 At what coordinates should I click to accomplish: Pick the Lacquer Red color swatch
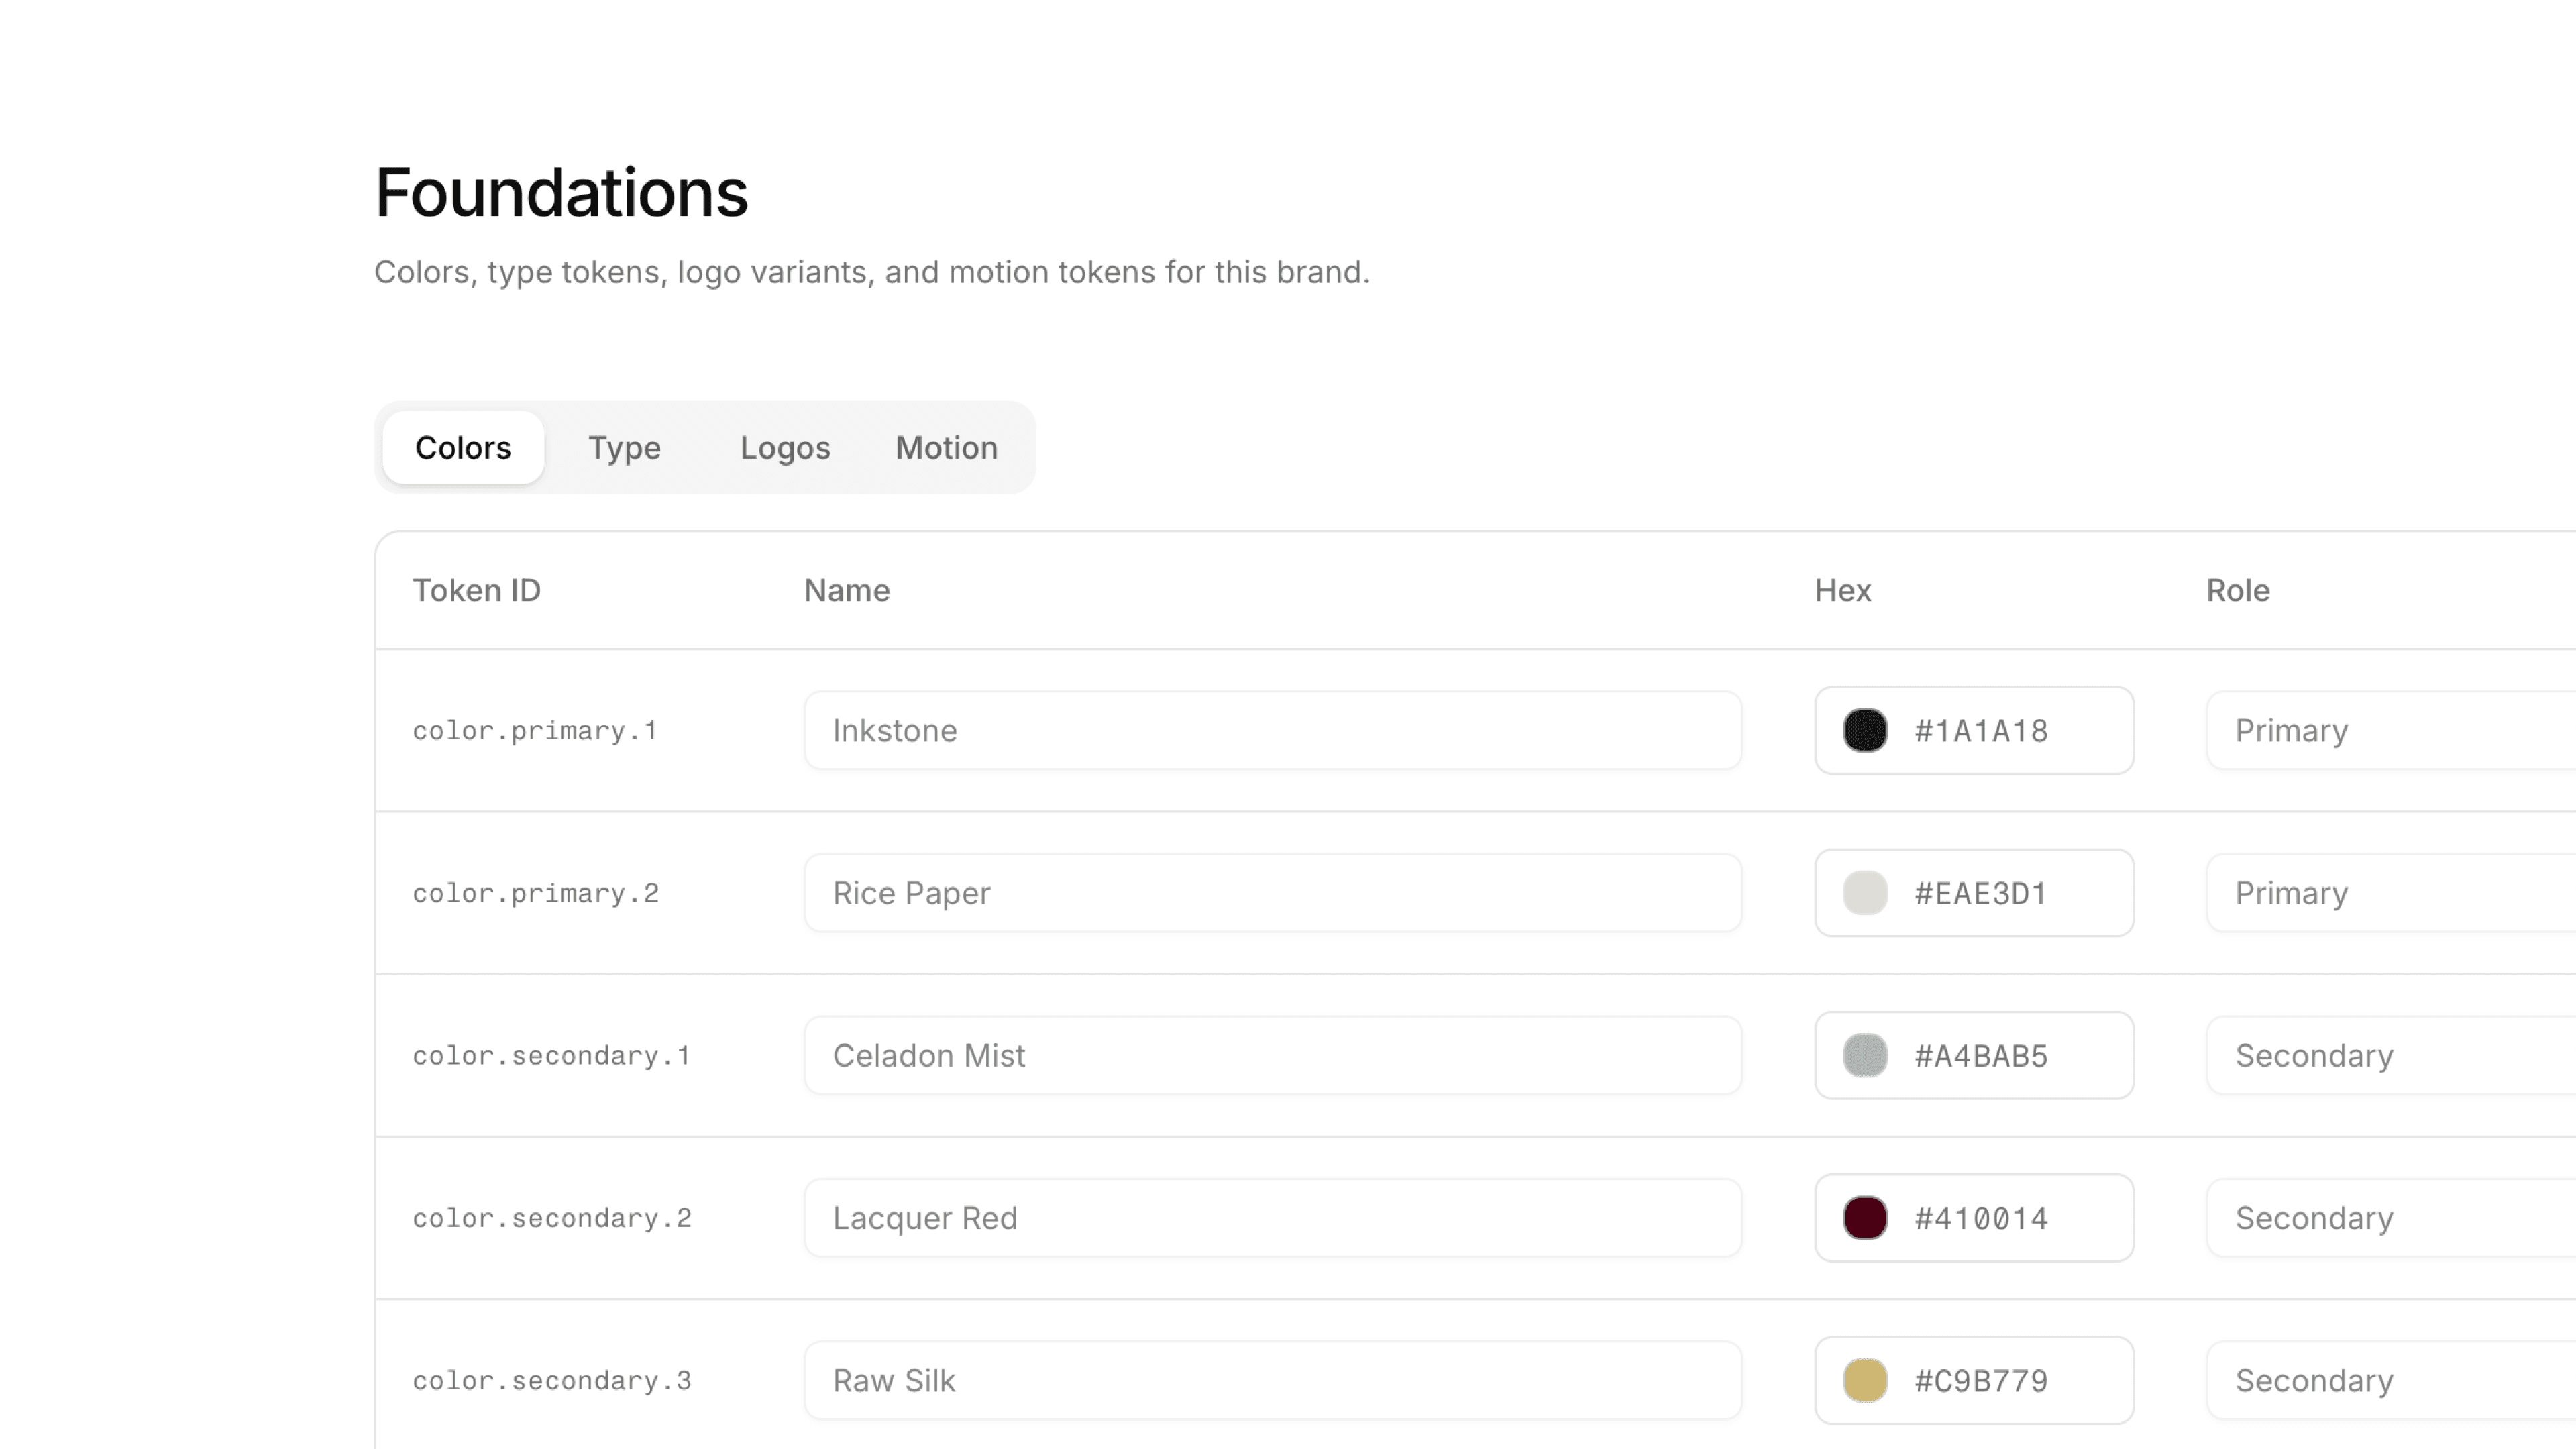(x=1865, y=1218)
